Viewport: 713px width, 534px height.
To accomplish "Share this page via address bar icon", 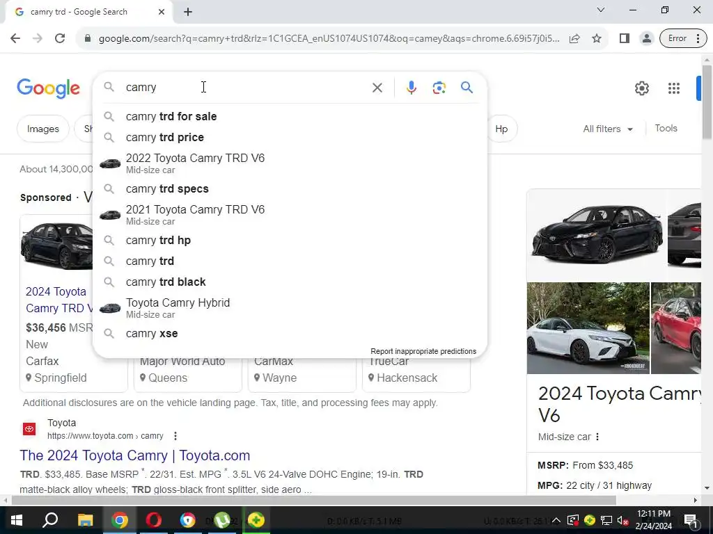I will coord(574,39).
